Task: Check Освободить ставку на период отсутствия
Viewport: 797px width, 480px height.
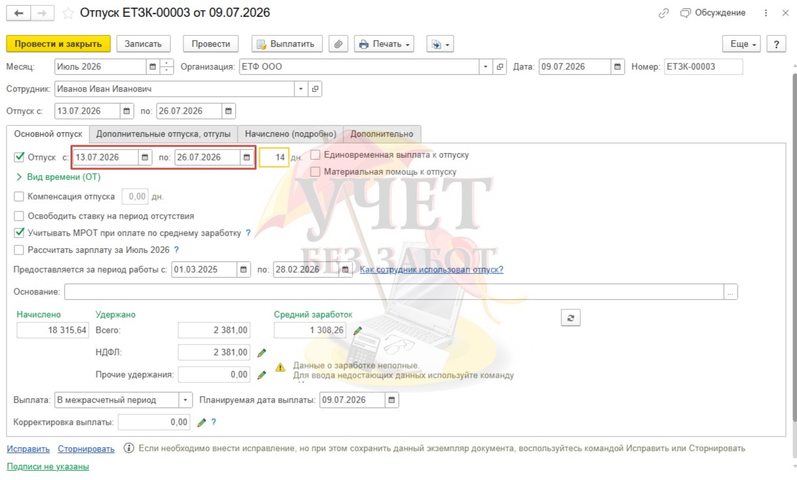Action: coord(19,216)
